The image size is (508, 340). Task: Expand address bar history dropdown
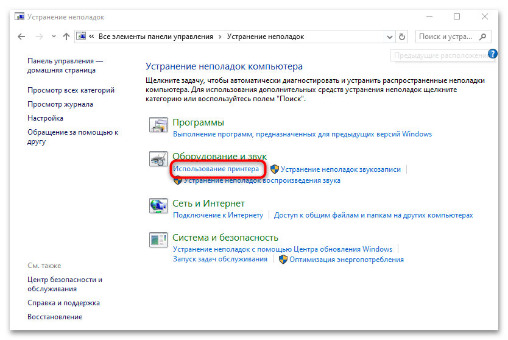390,37
